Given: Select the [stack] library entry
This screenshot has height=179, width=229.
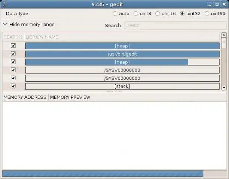Looking at the screenshot, I should [122, 86].
